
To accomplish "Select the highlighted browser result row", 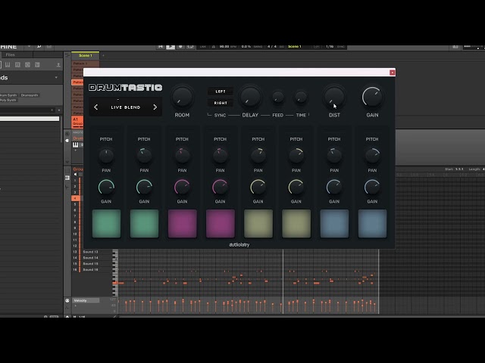I will 30,119.
